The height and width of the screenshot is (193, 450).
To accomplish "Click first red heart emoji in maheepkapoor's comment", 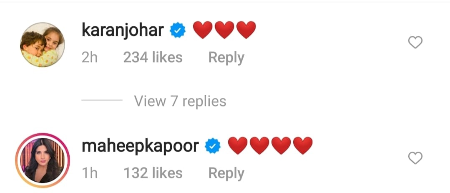I will (238, 145).
